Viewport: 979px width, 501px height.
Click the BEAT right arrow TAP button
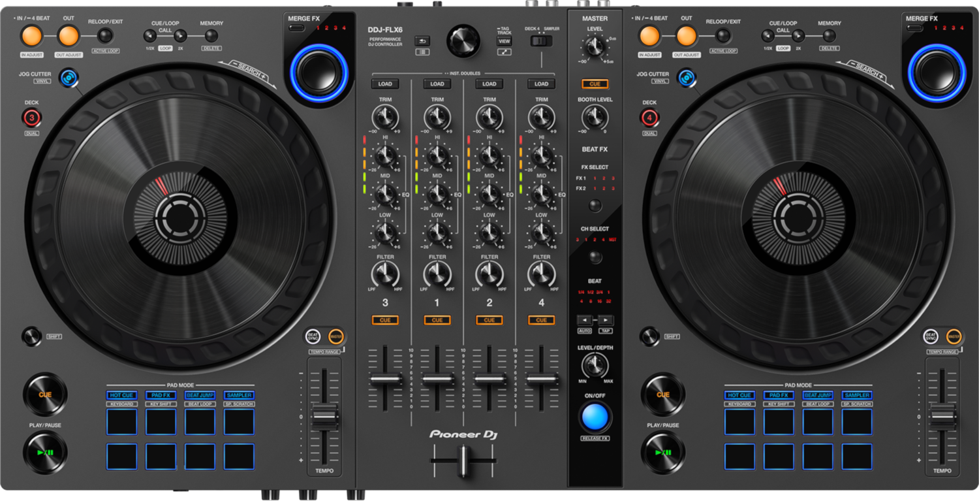tap(606, 320)
